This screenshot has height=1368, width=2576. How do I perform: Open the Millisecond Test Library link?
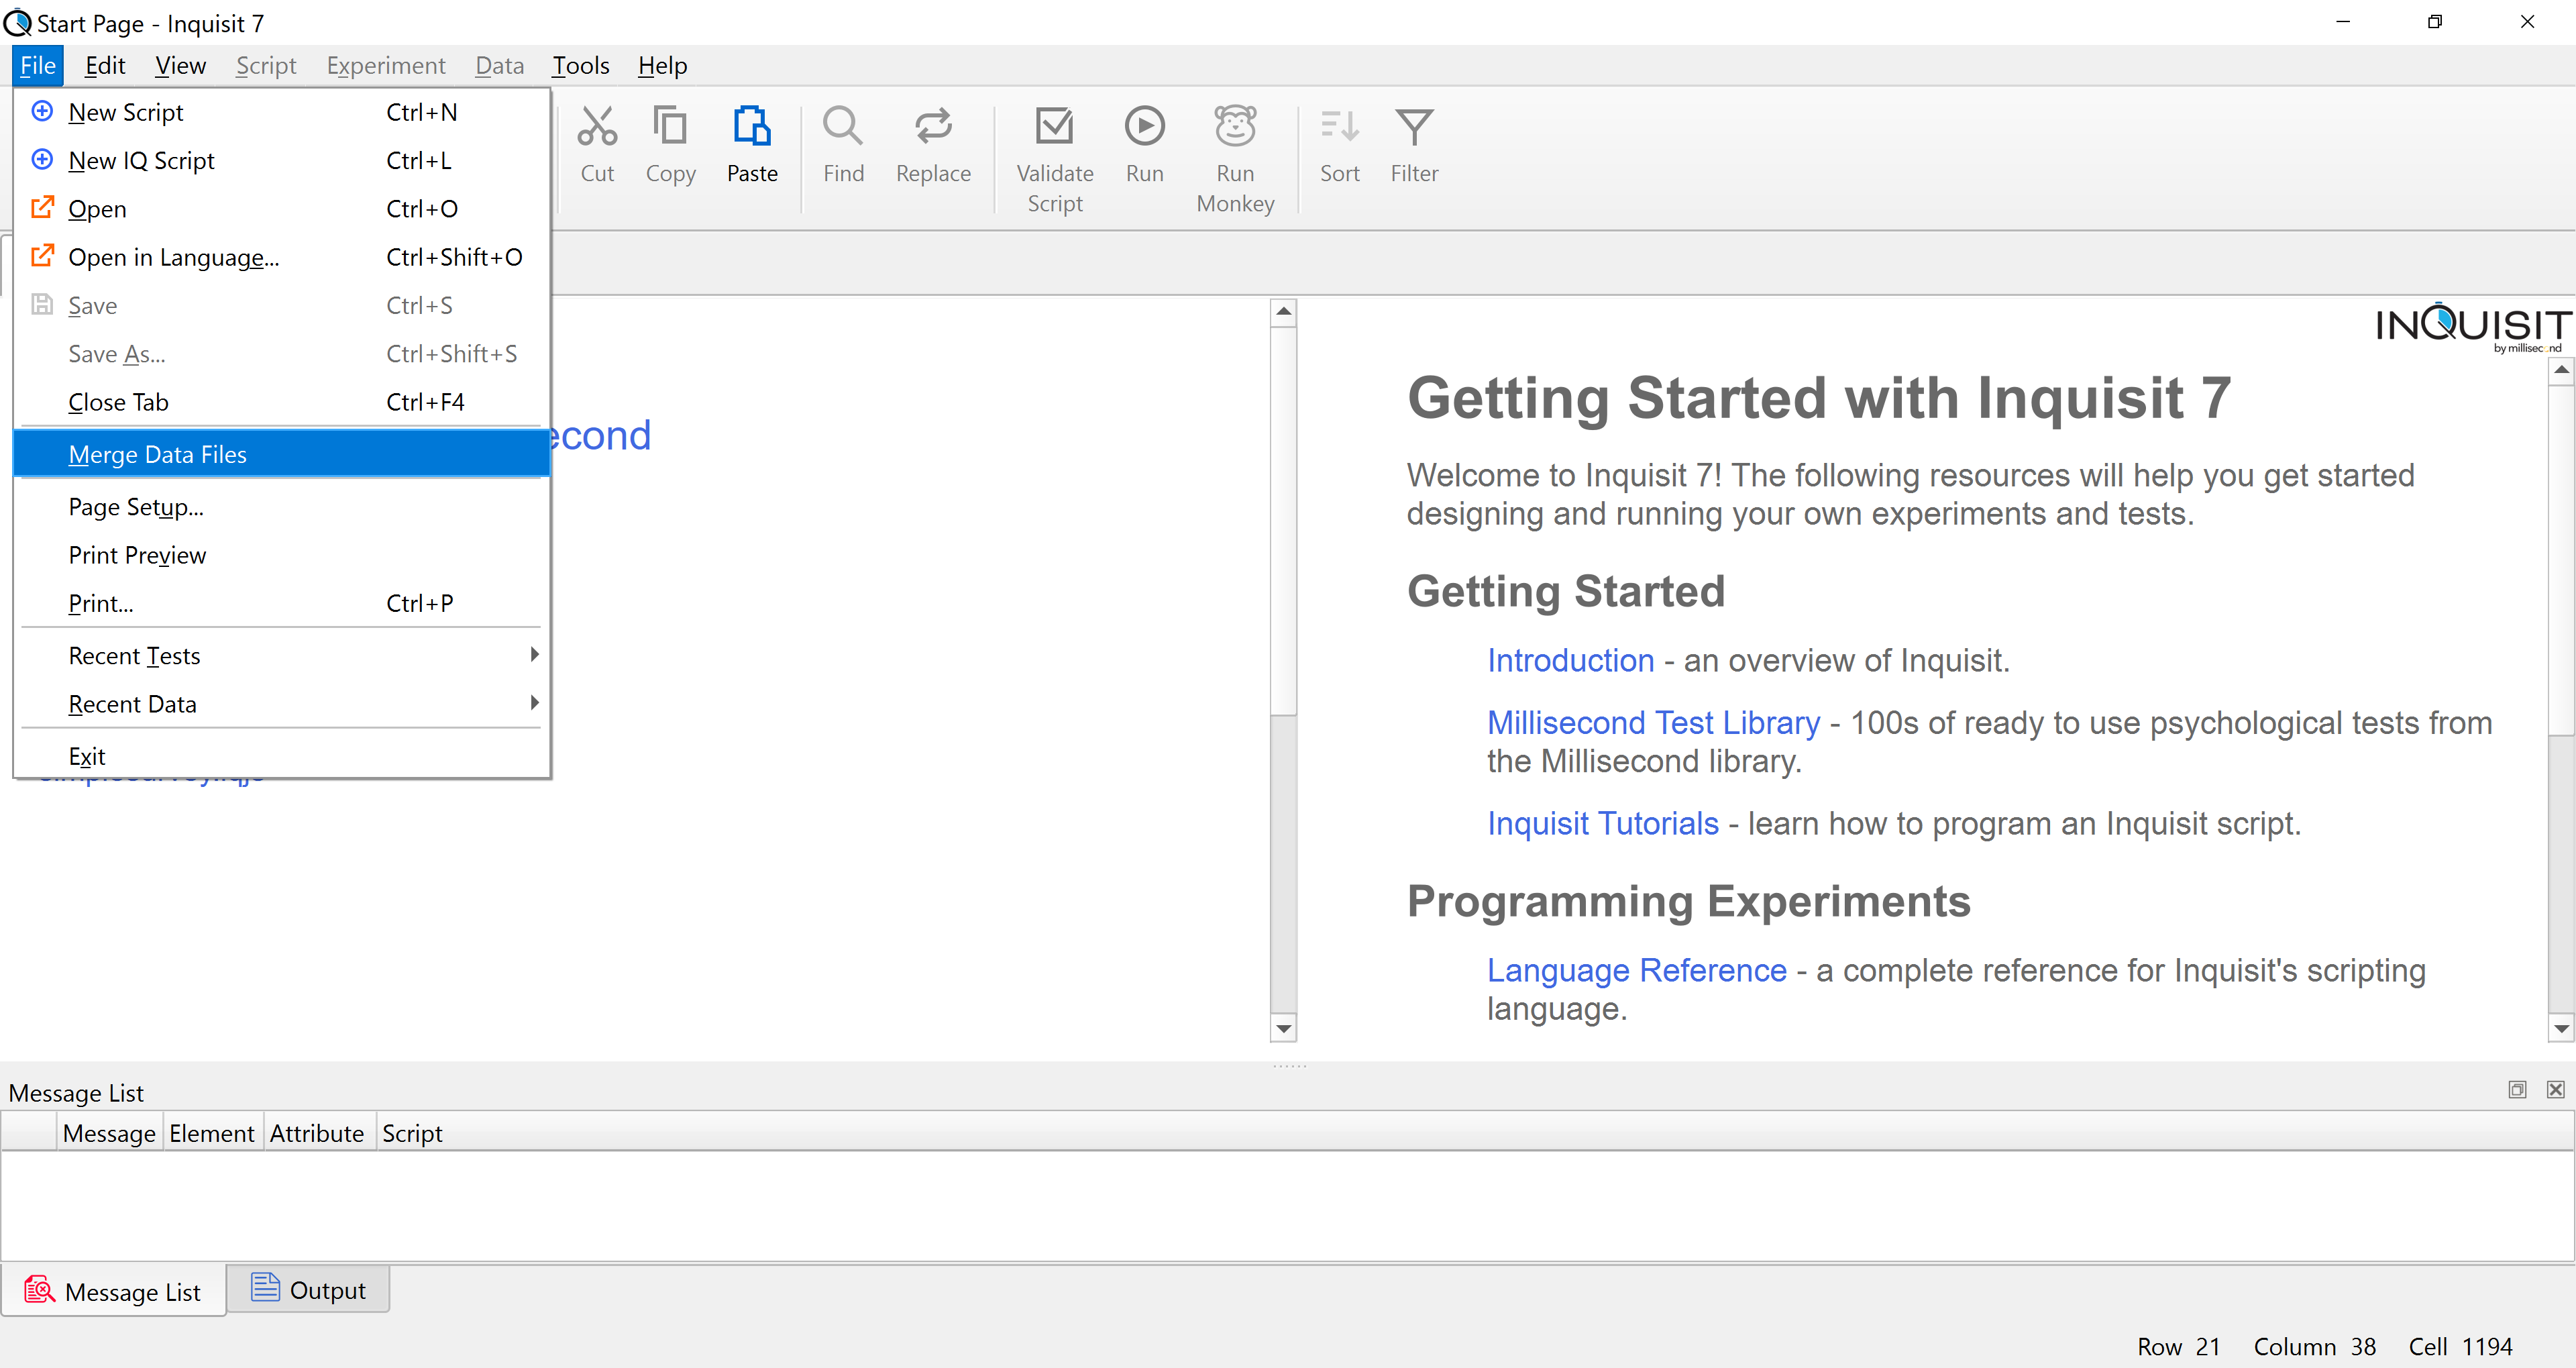tap(1653, 722)
